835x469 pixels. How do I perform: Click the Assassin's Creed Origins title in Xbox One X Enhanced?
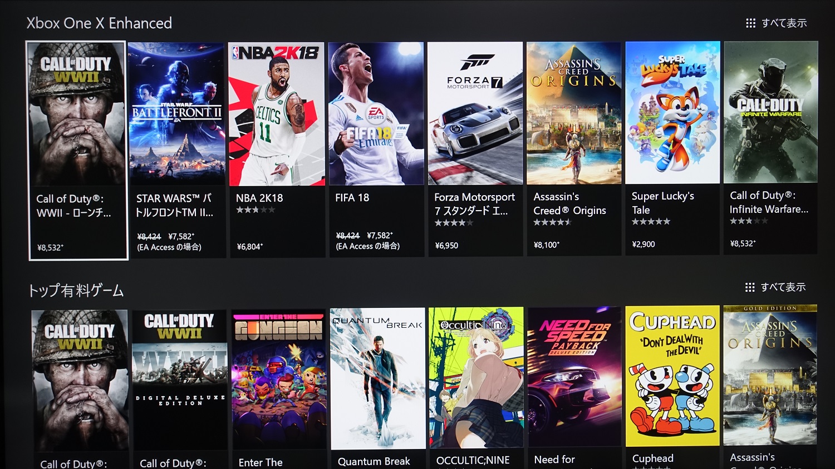[x=569, y=203]
